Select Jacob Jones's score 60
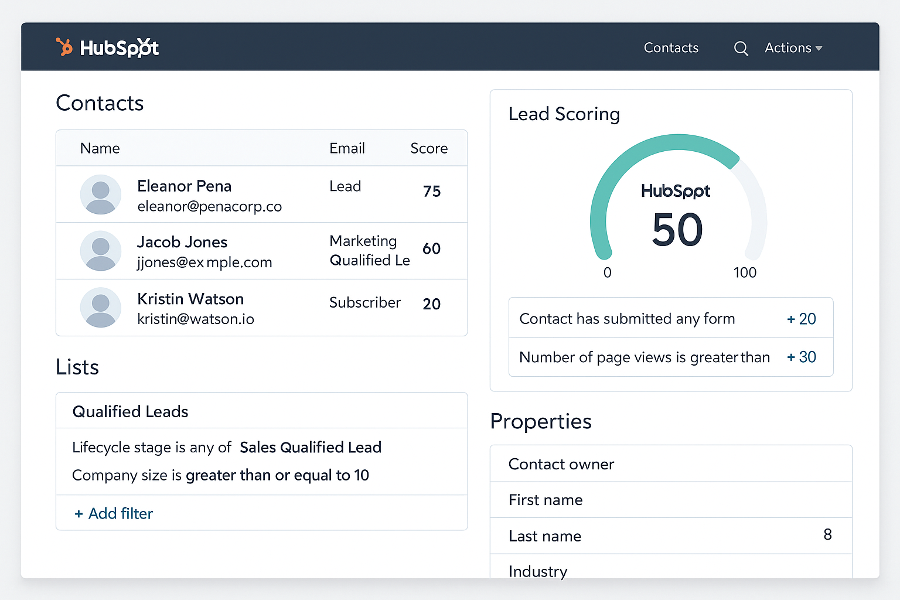The image size is (900, 600). tap(432, 248)
